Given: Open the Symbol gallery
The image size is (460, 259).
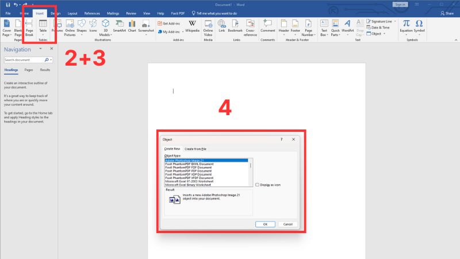Looking at the screenshot, I should [419, 28].
